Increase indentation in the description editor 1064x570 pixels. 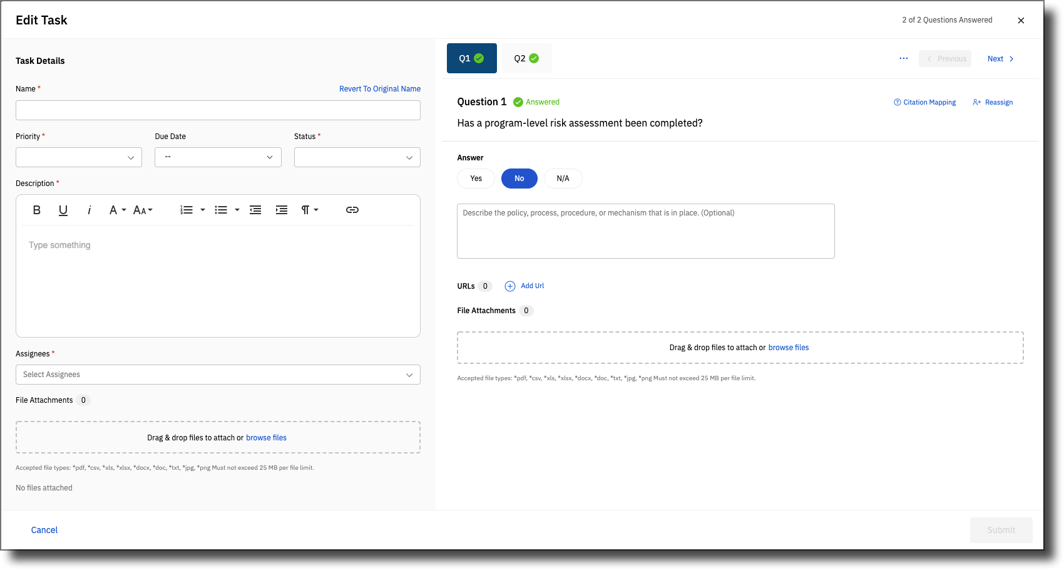tap(281, 210)
